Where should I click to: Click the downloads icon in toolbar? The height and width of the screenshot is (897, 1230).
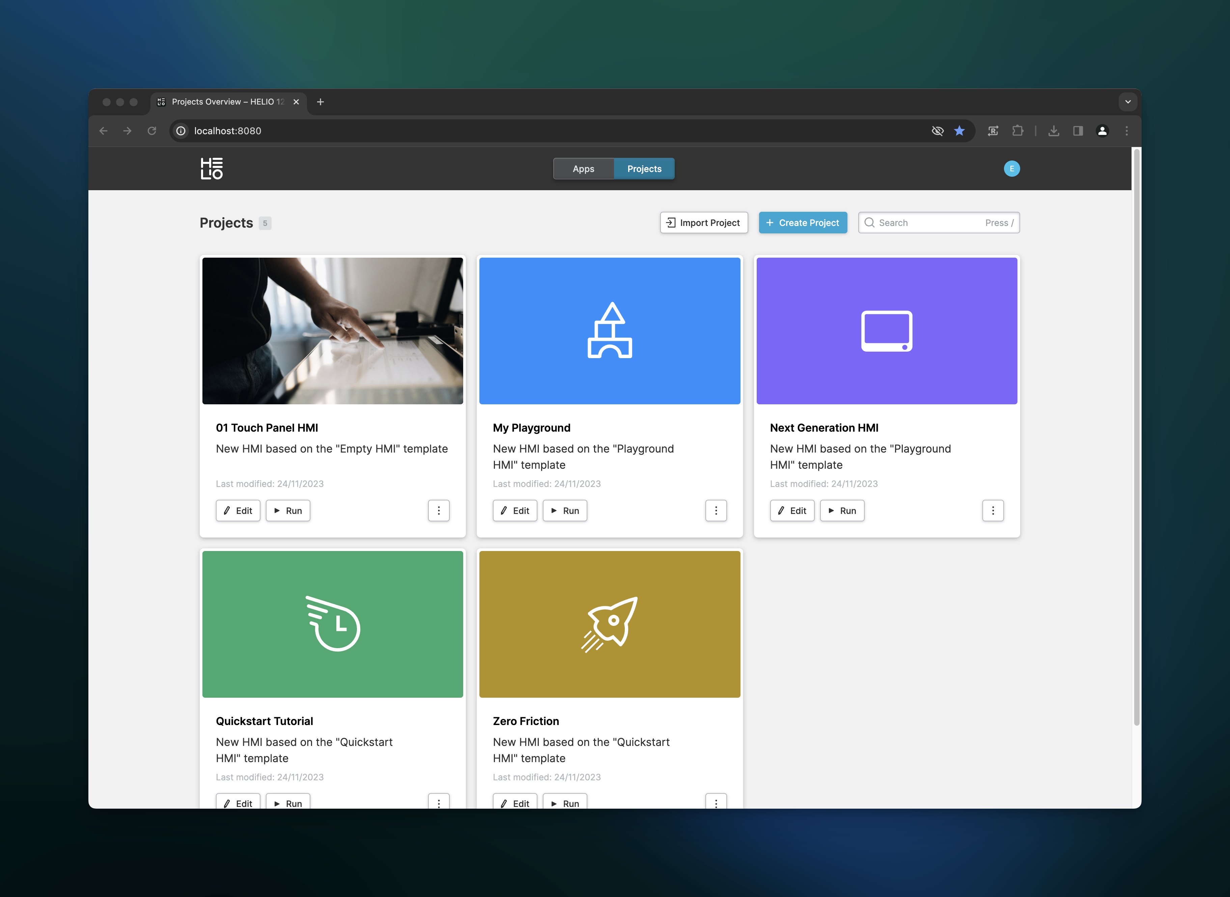pyautogui.click(x=1054, y=131)
